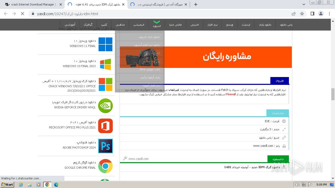The width and height of the screenshot is (335, 188).
Task: Open the Microsoft Office 2021 icon
Action: tap(105, 126)
